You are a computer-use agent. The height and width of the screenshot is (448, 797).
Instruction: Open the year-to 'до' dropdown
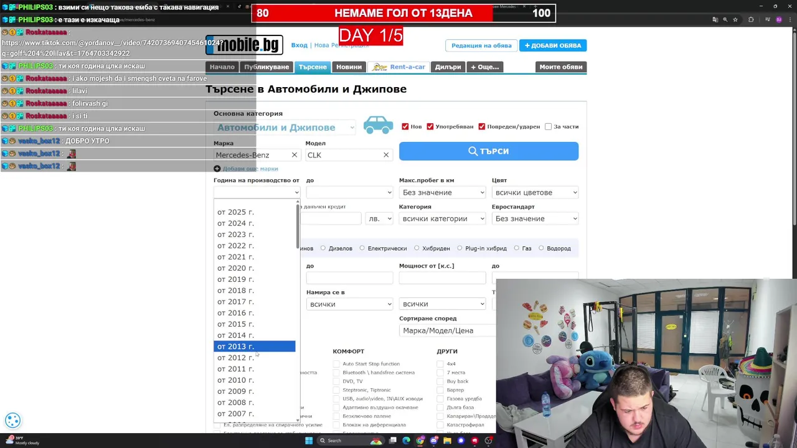point(349,192)
